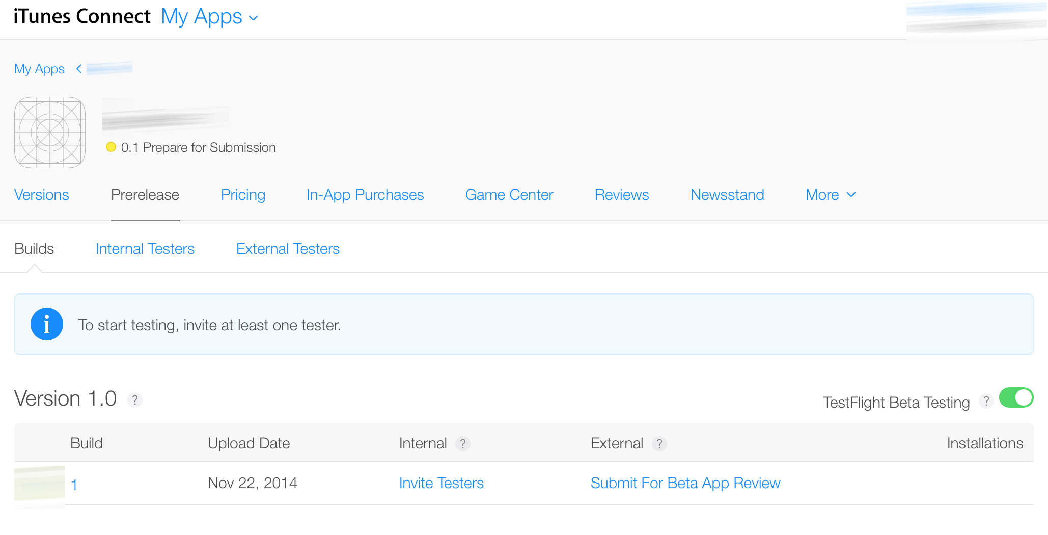Viewport: 1048px width, 535px height.
Task: Expand the More menu
Action: [831, 195]
